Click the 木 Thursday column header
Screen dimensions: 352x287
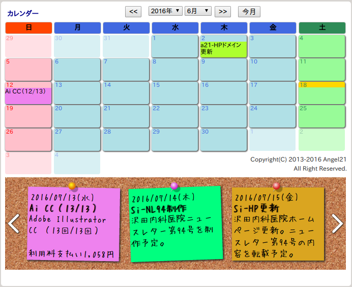click(224, 28)
